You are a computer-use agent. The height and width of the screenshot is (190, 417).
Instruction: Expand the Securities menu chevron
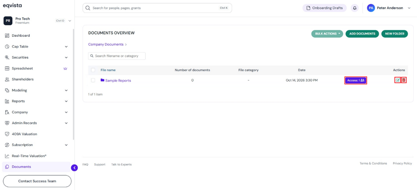66,57
